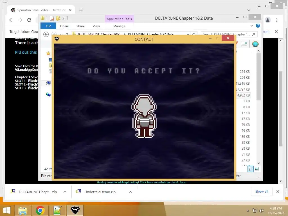Image resolution: width=288 pixels, height=216 pixels.
Task: Switch Explorer to details view icon
Action: point(251,169)
